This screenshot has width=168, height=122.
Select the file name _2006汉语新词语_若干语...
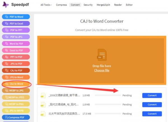pos(64,95)
